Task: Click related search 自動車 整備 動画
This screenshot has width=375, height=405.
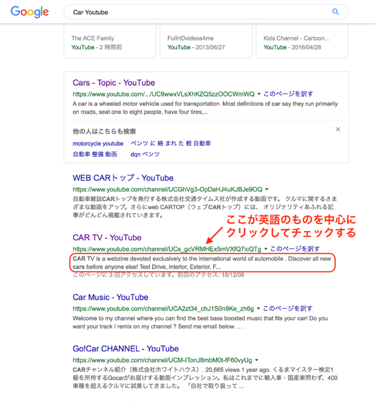Action: (95, 154)
